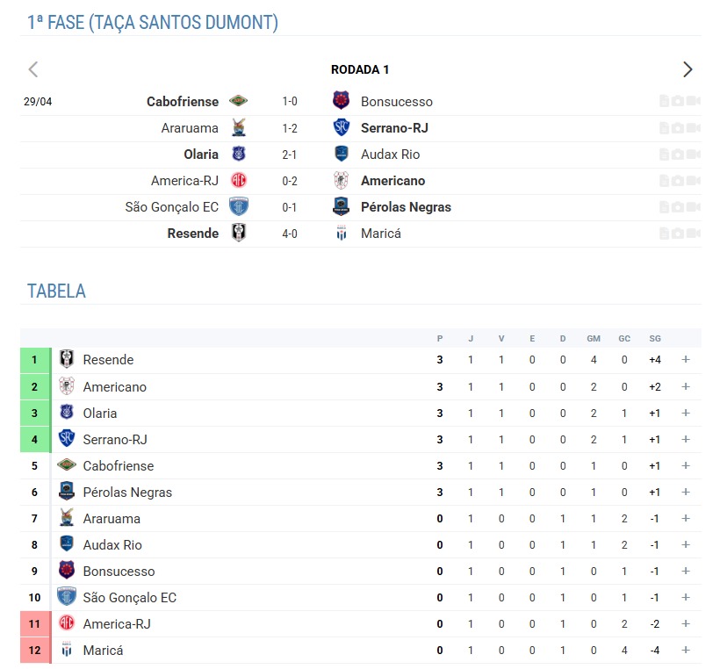Click America-RJ crest in the standings table

[x=67, y=623]
